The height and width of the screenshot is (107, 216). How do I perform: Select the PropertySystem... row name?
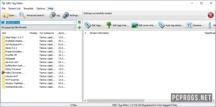tap(15, 52)
